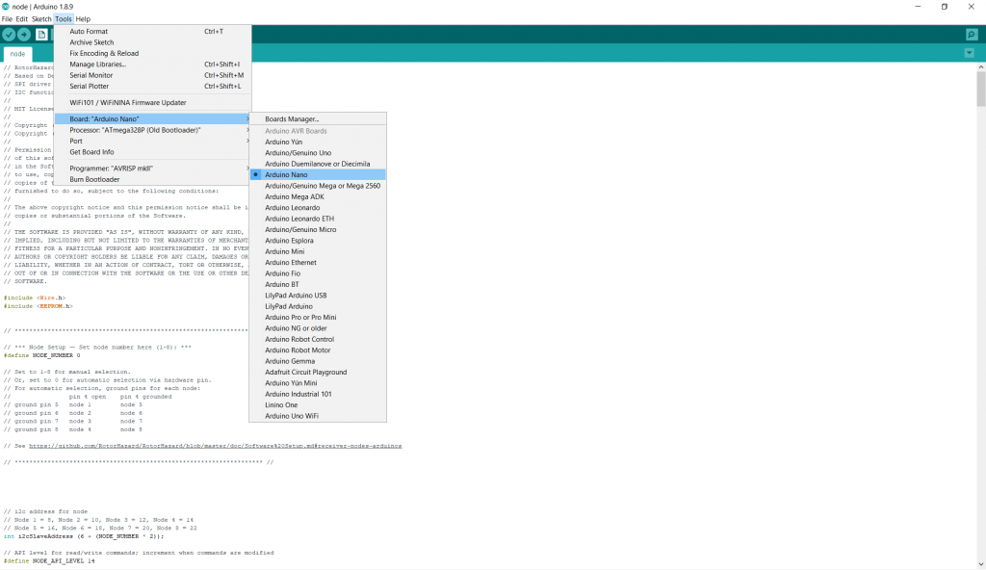Choose Arduino Ethernet board
Image resolution: width=986 pixels, height=570 pixels.
click(x=318, y=262)
